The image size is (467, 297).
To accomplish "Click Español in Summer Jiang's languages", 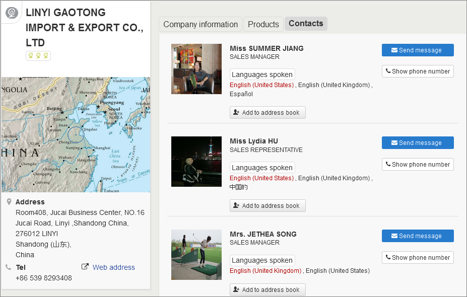I will [241, 94].
